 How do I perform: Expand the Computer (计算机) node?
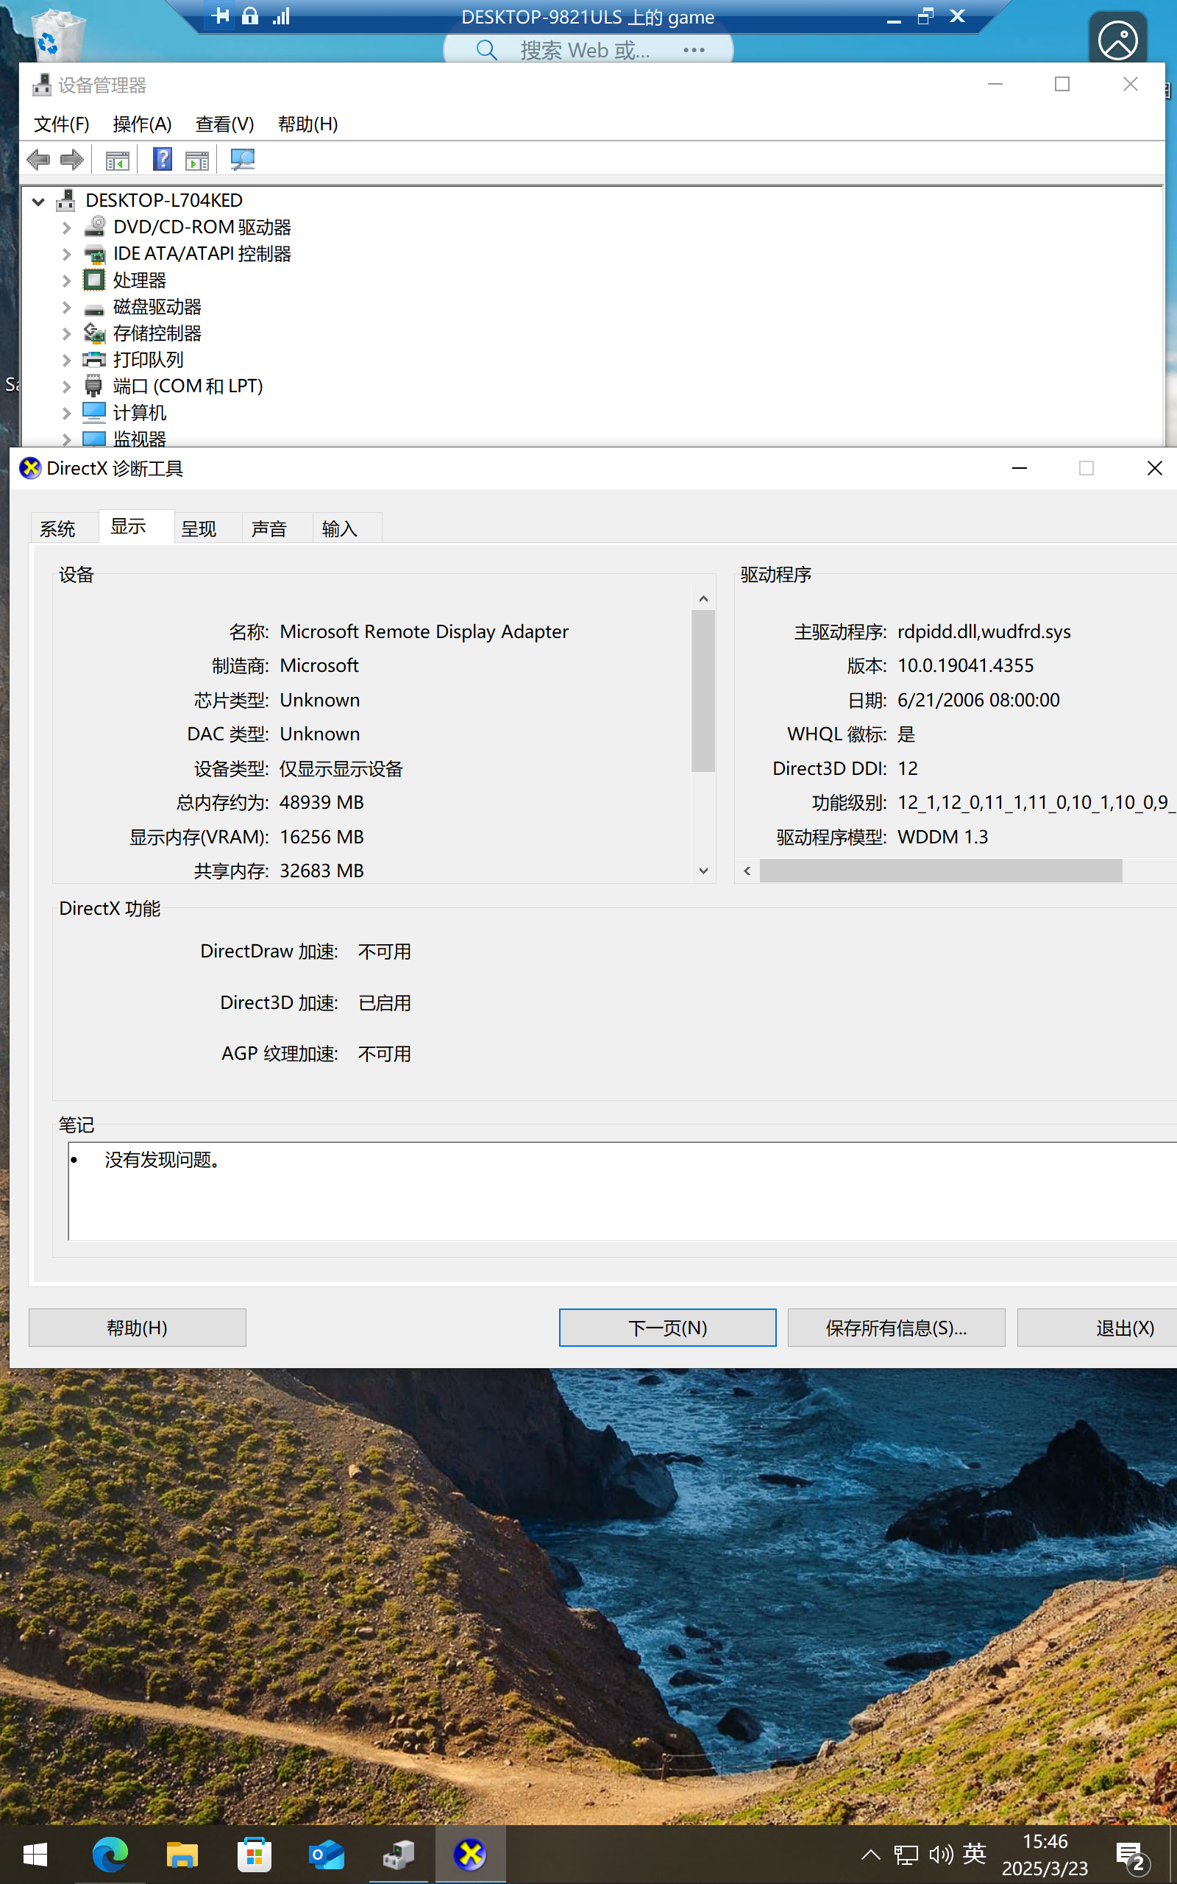tap(67, 413)
